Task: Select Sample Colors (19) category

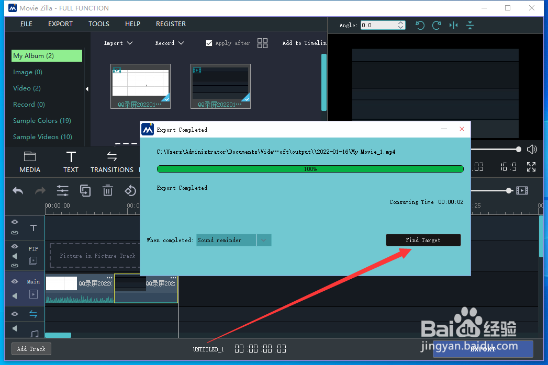Action: (42, 120)
